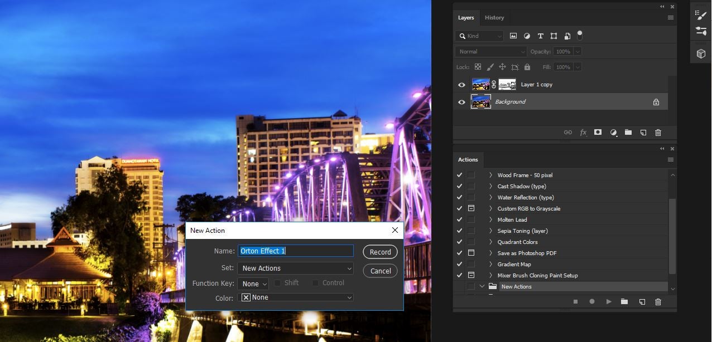712x342 pixels.
Task: Create a new layer in the Layers panel
Action: coord(643,133)
